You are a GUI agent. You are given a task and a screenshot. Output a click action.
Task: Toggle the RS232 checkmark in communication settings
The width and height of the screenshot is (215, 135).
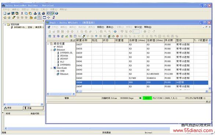(55, 47)
